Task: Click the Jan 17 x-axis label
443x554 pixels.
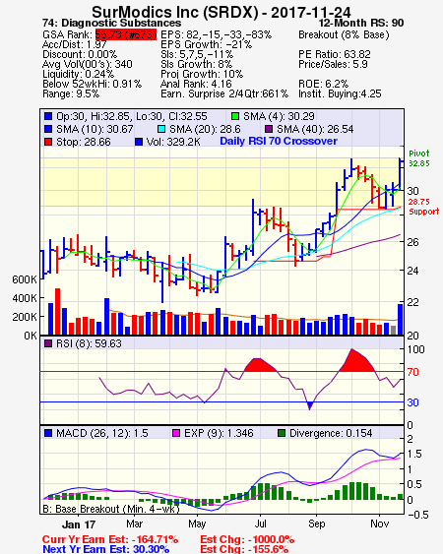Action: [78, 523]
